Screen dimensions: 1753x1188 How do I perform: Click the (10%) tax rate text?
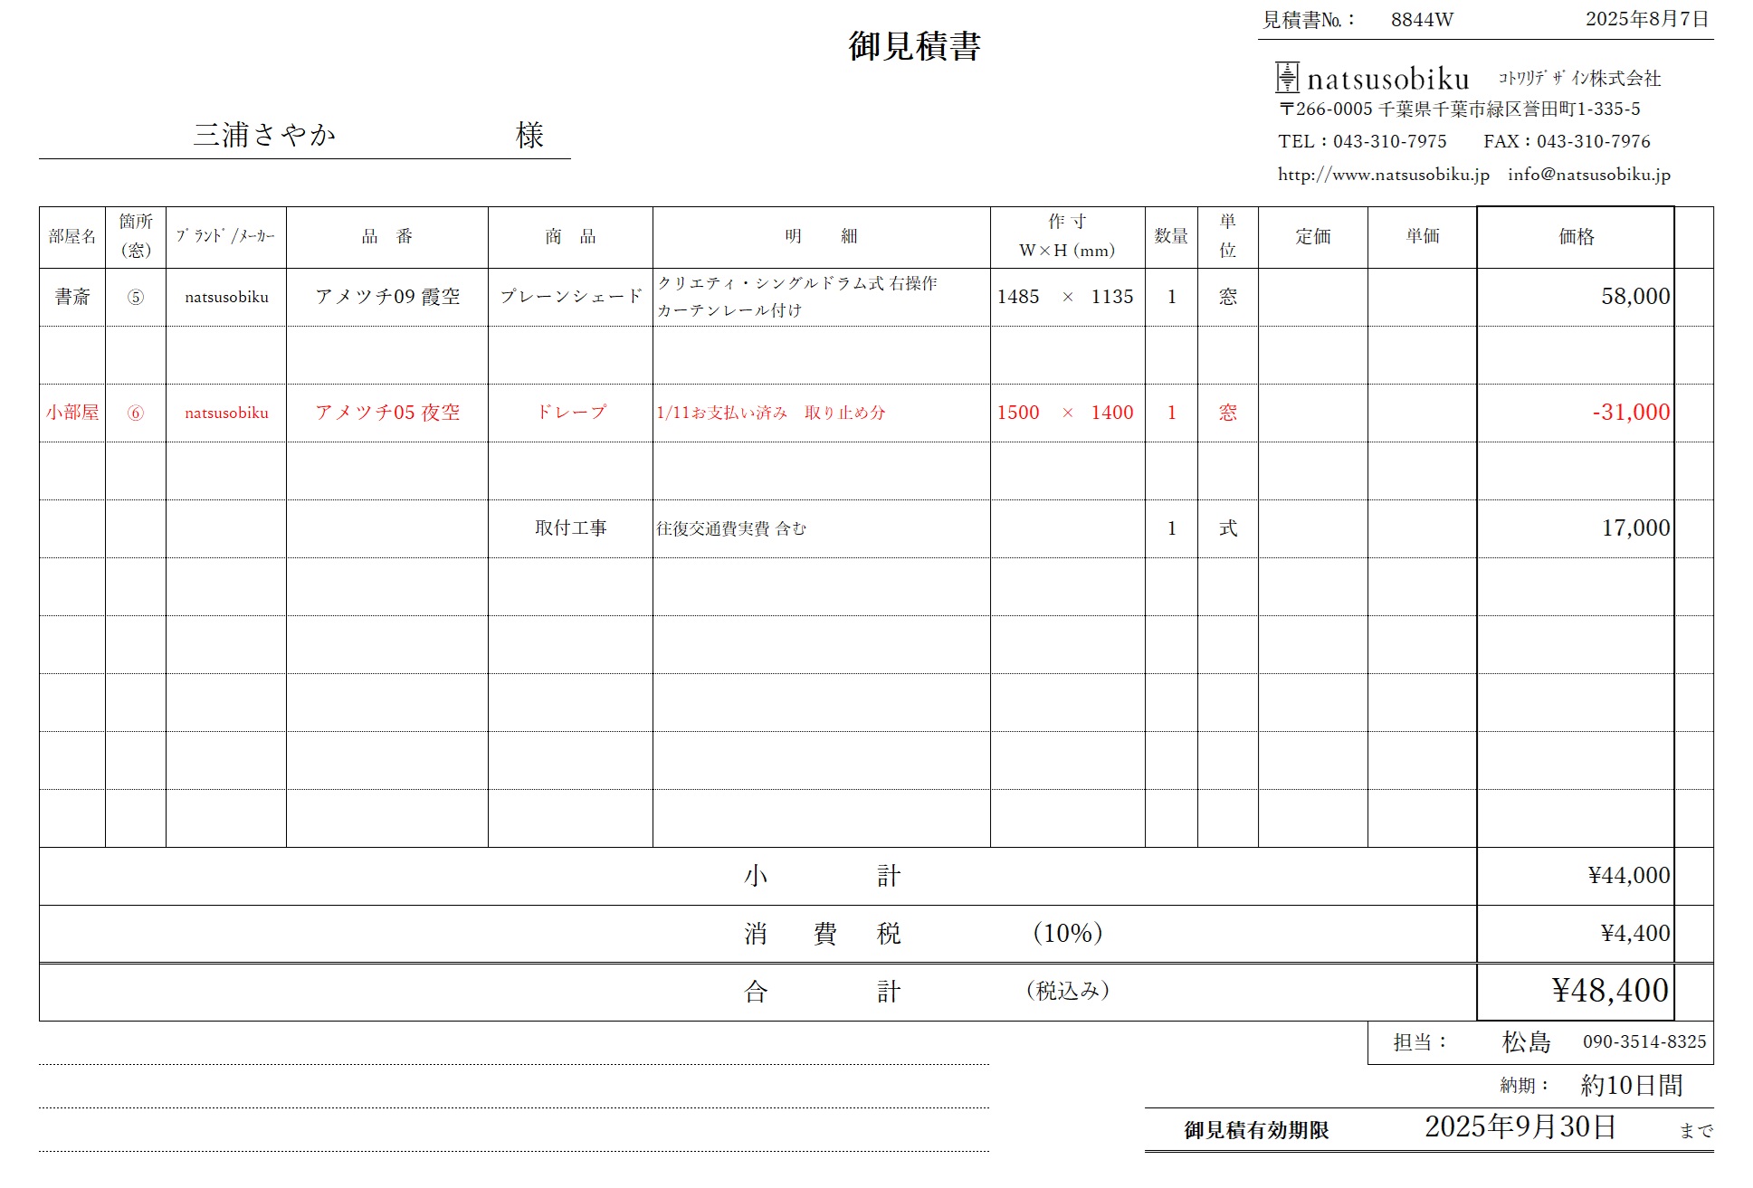pos(1067,934)
